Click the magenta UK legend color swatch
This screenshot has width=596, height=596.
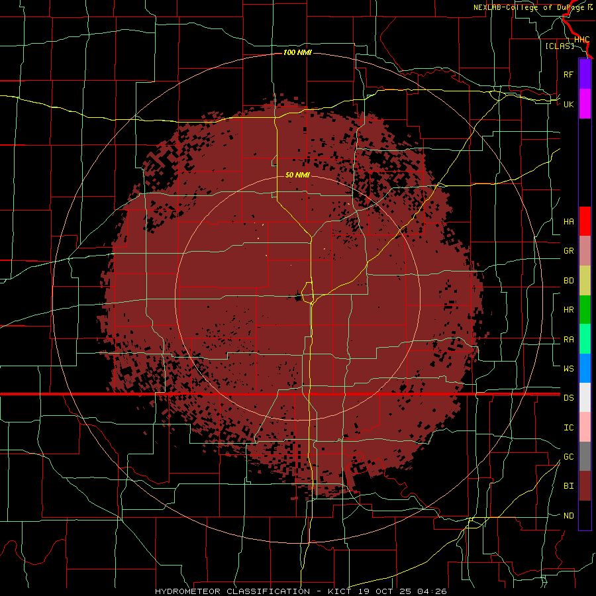pyautogui.click(x=585, y=104)
